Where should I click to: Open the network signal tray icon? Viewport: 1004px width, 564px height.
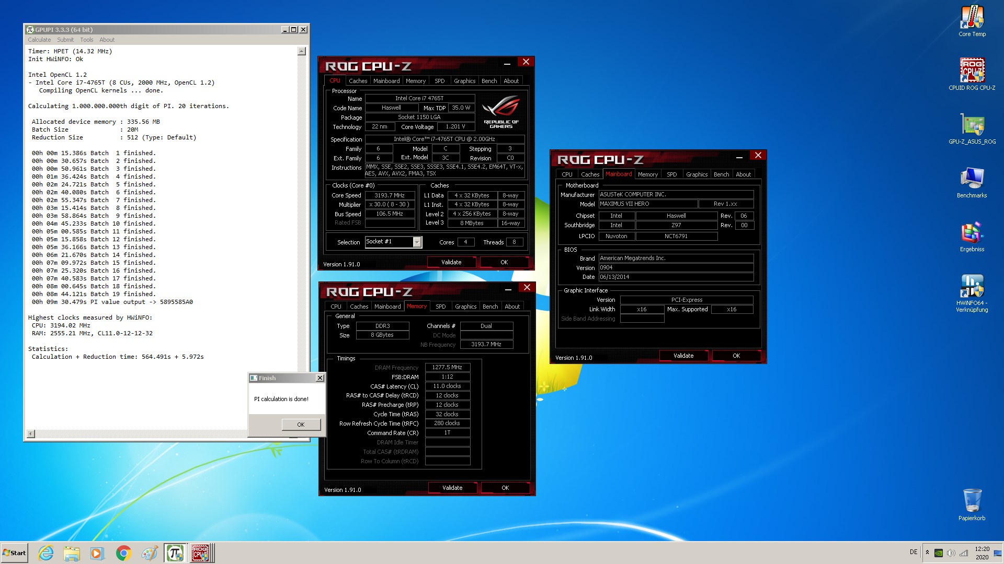point(964,553)
